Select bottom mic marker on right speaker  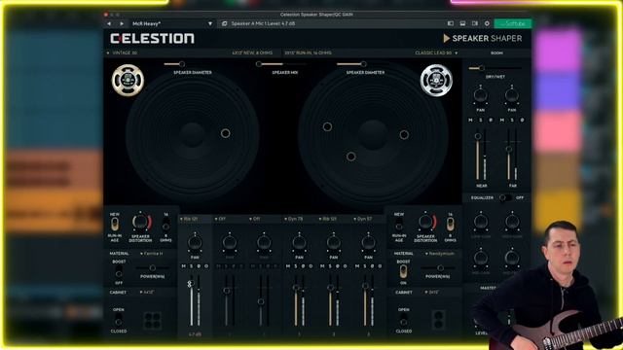click(350, 157)
